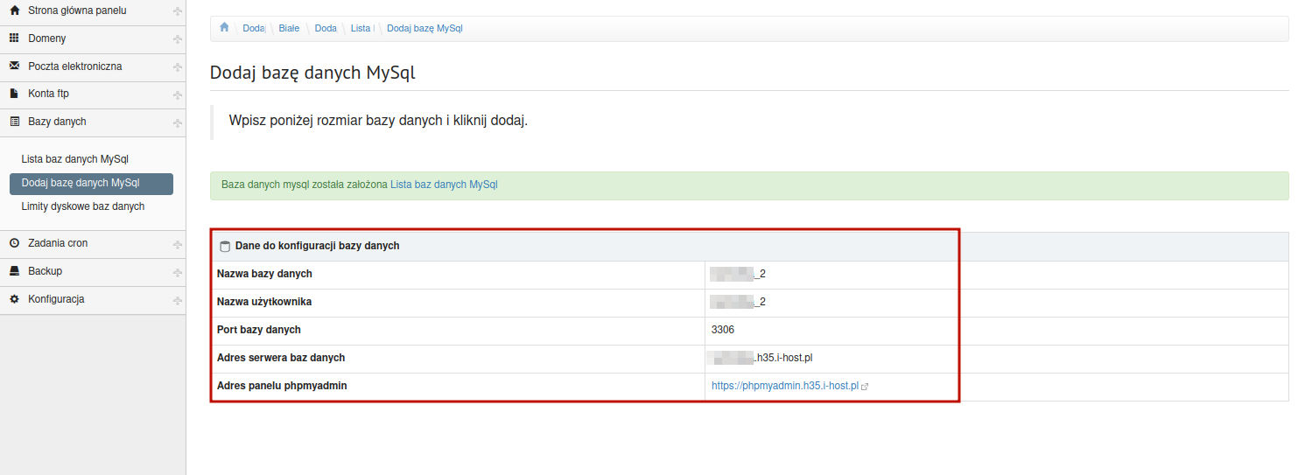Click the file icon beside Konta ftp
The width and height of the screenshot is (1298, 475).
pyautogui.click(x=14, y=94)
